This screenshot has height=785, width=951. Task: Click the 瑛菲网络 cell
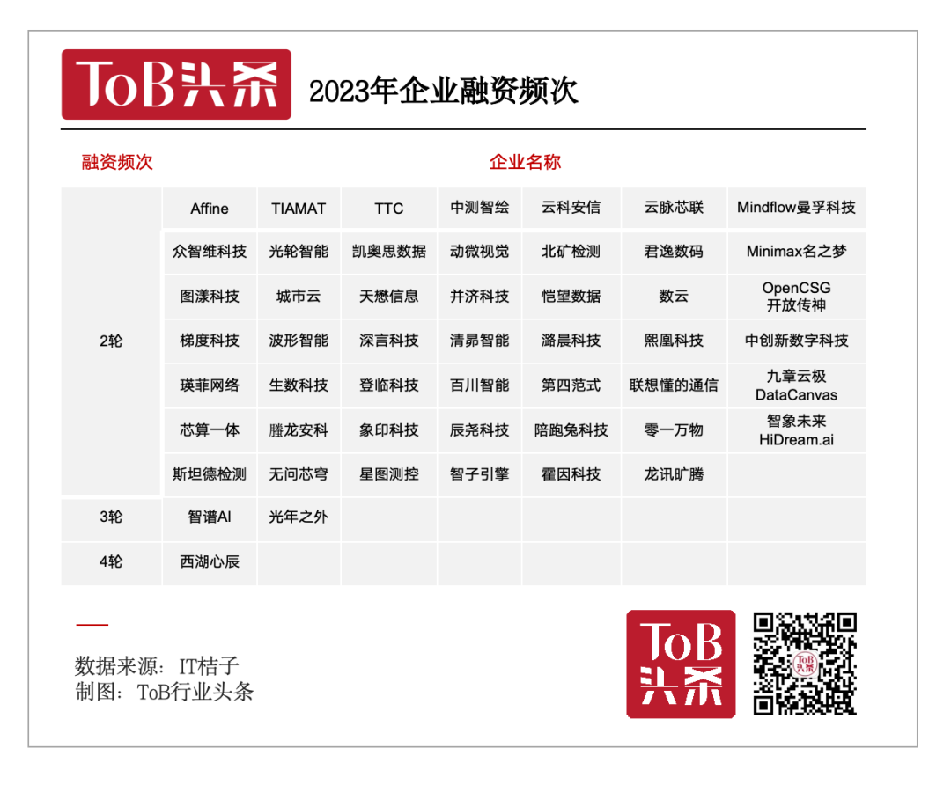pyautogui.click(x=210, y=385)
